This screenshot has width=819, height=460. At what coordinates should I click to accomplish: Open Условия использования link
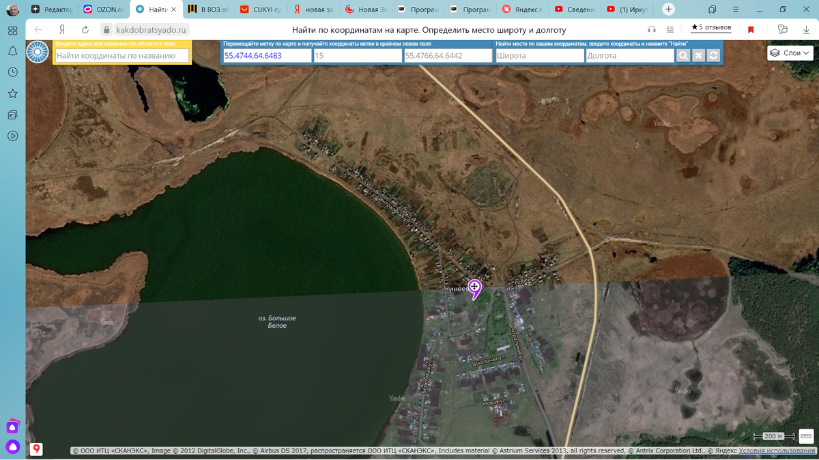point(777,450)
